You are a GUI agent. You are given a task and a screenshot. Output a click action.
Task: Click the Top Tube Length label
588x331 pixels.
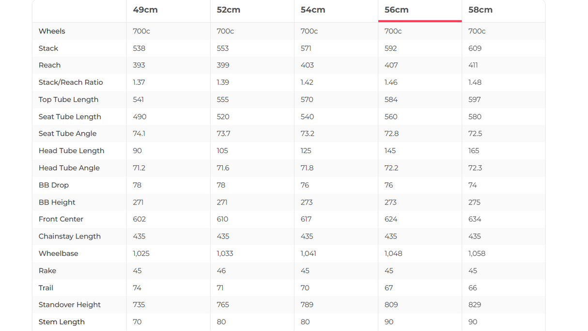[x=68, y=100]
